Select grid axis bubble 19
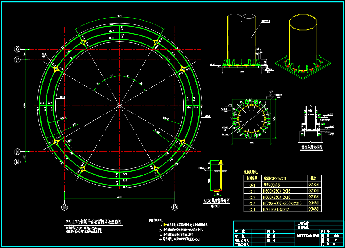Screen dimensions: 345x248 coord(175,207)
